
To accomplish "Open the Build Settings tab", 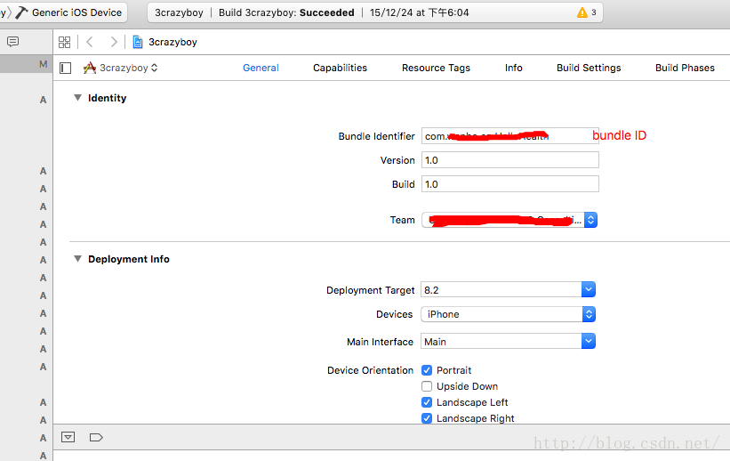I will point(589,68).
